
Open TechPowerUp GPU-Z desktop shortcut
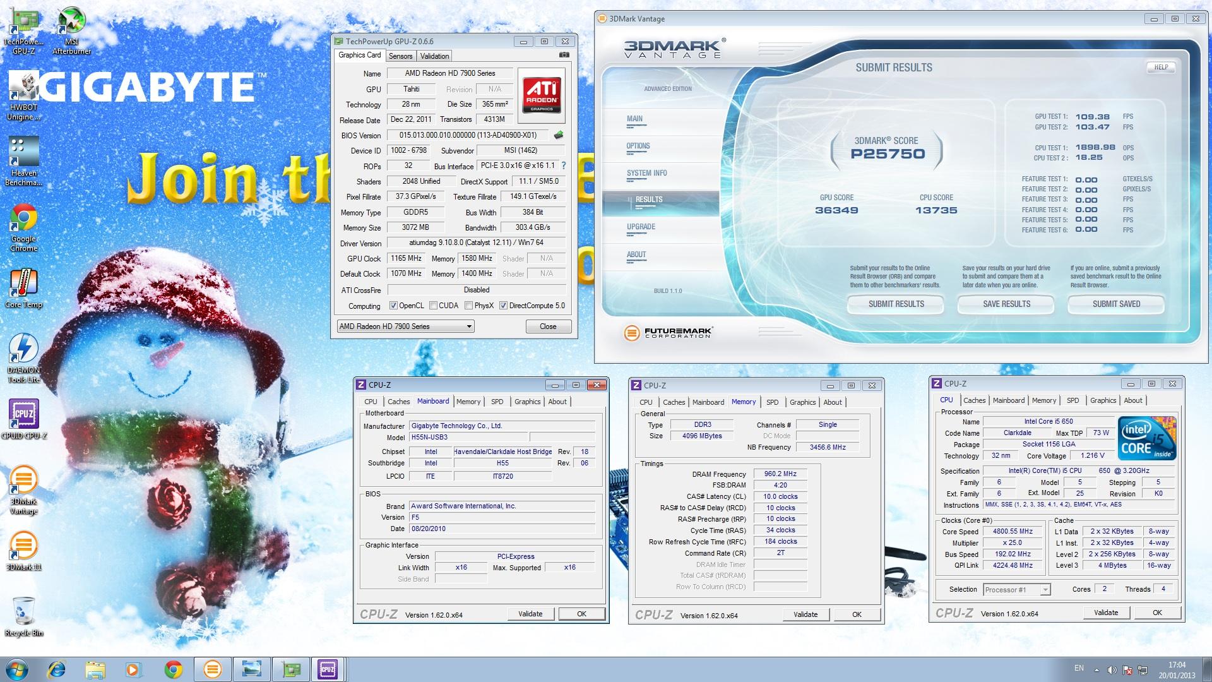[x=24, y=30]
